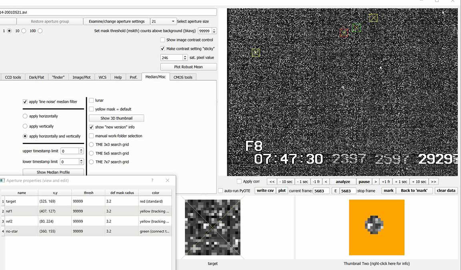
Task: Close the Aperture properties dialog
Action: click(x=167, y=181)
